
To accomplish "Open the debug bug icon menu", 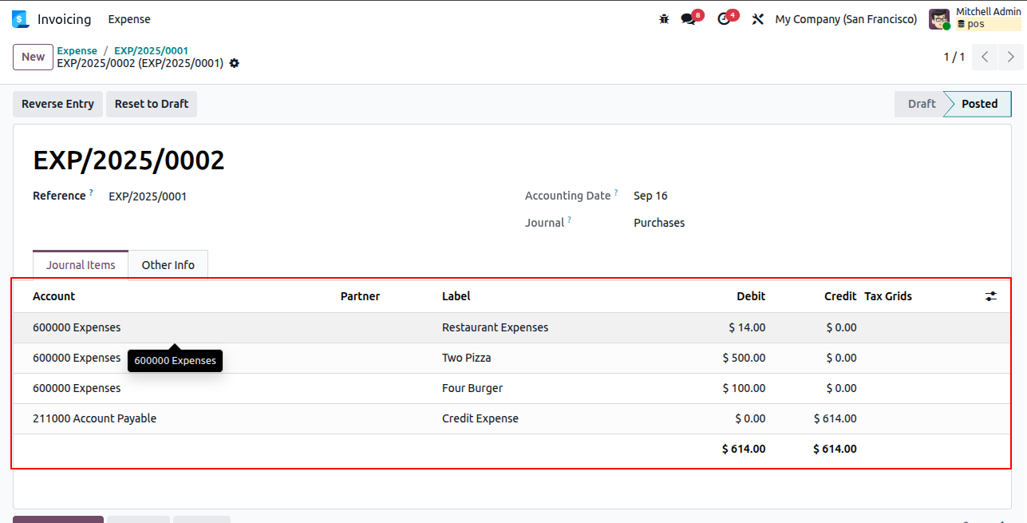I will pyautogui.click(x=664, y=19).
